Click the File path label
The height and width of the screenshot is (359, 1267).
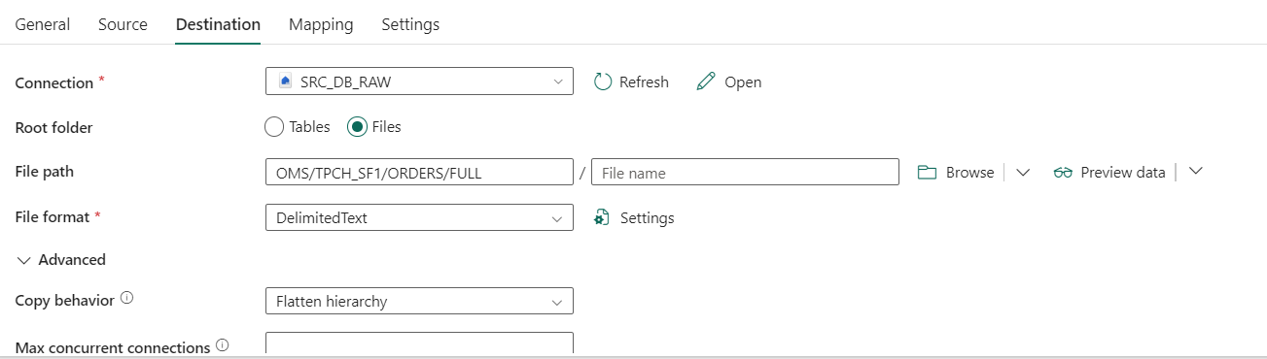coord(45,171)
